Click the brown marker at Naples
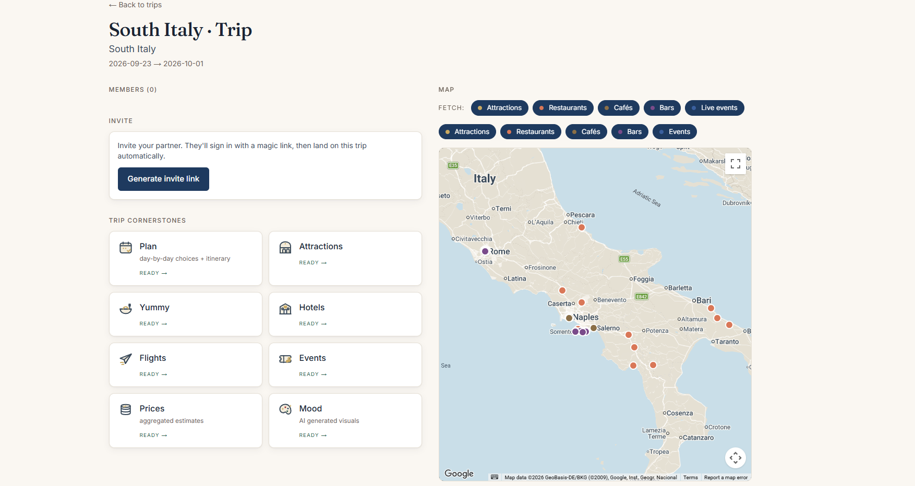Image resolution: width=915 pixels, height=486 pixels. point(569,318)
